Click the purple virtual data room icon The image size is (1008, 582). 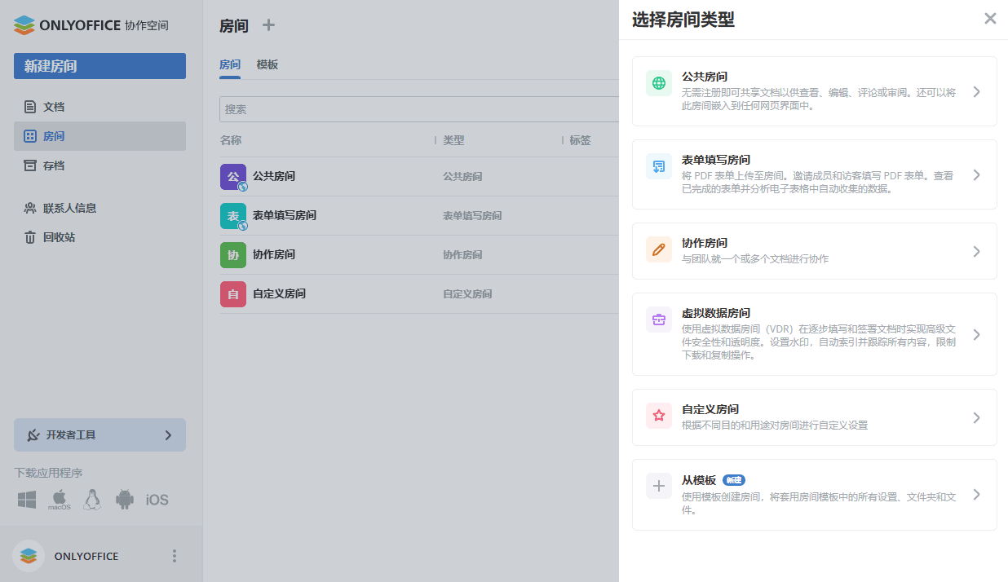(659, 320)
